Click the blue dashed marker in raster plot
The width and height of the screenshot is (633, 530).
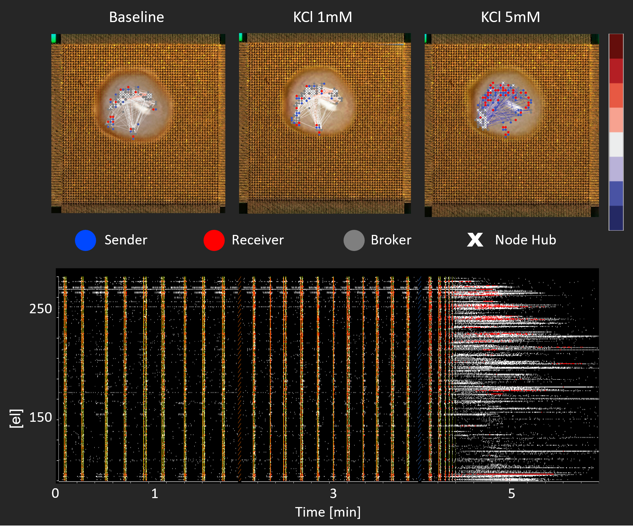[420, 379]
